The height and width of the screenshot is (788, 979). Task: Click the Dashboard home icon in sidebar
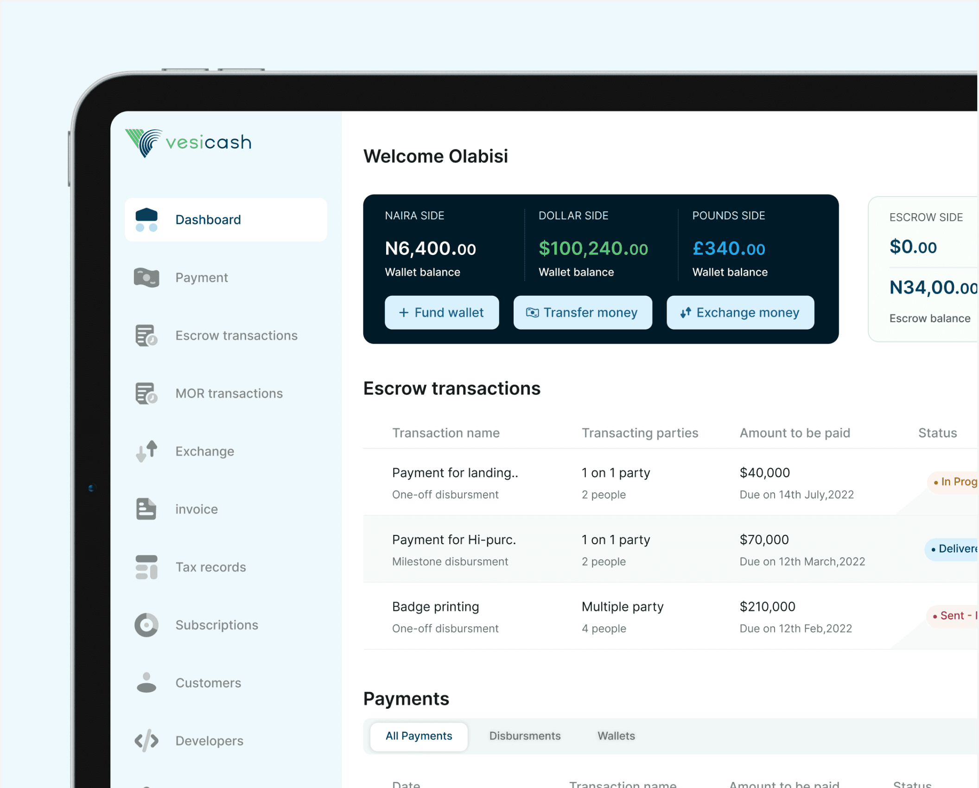pos(146,220)
